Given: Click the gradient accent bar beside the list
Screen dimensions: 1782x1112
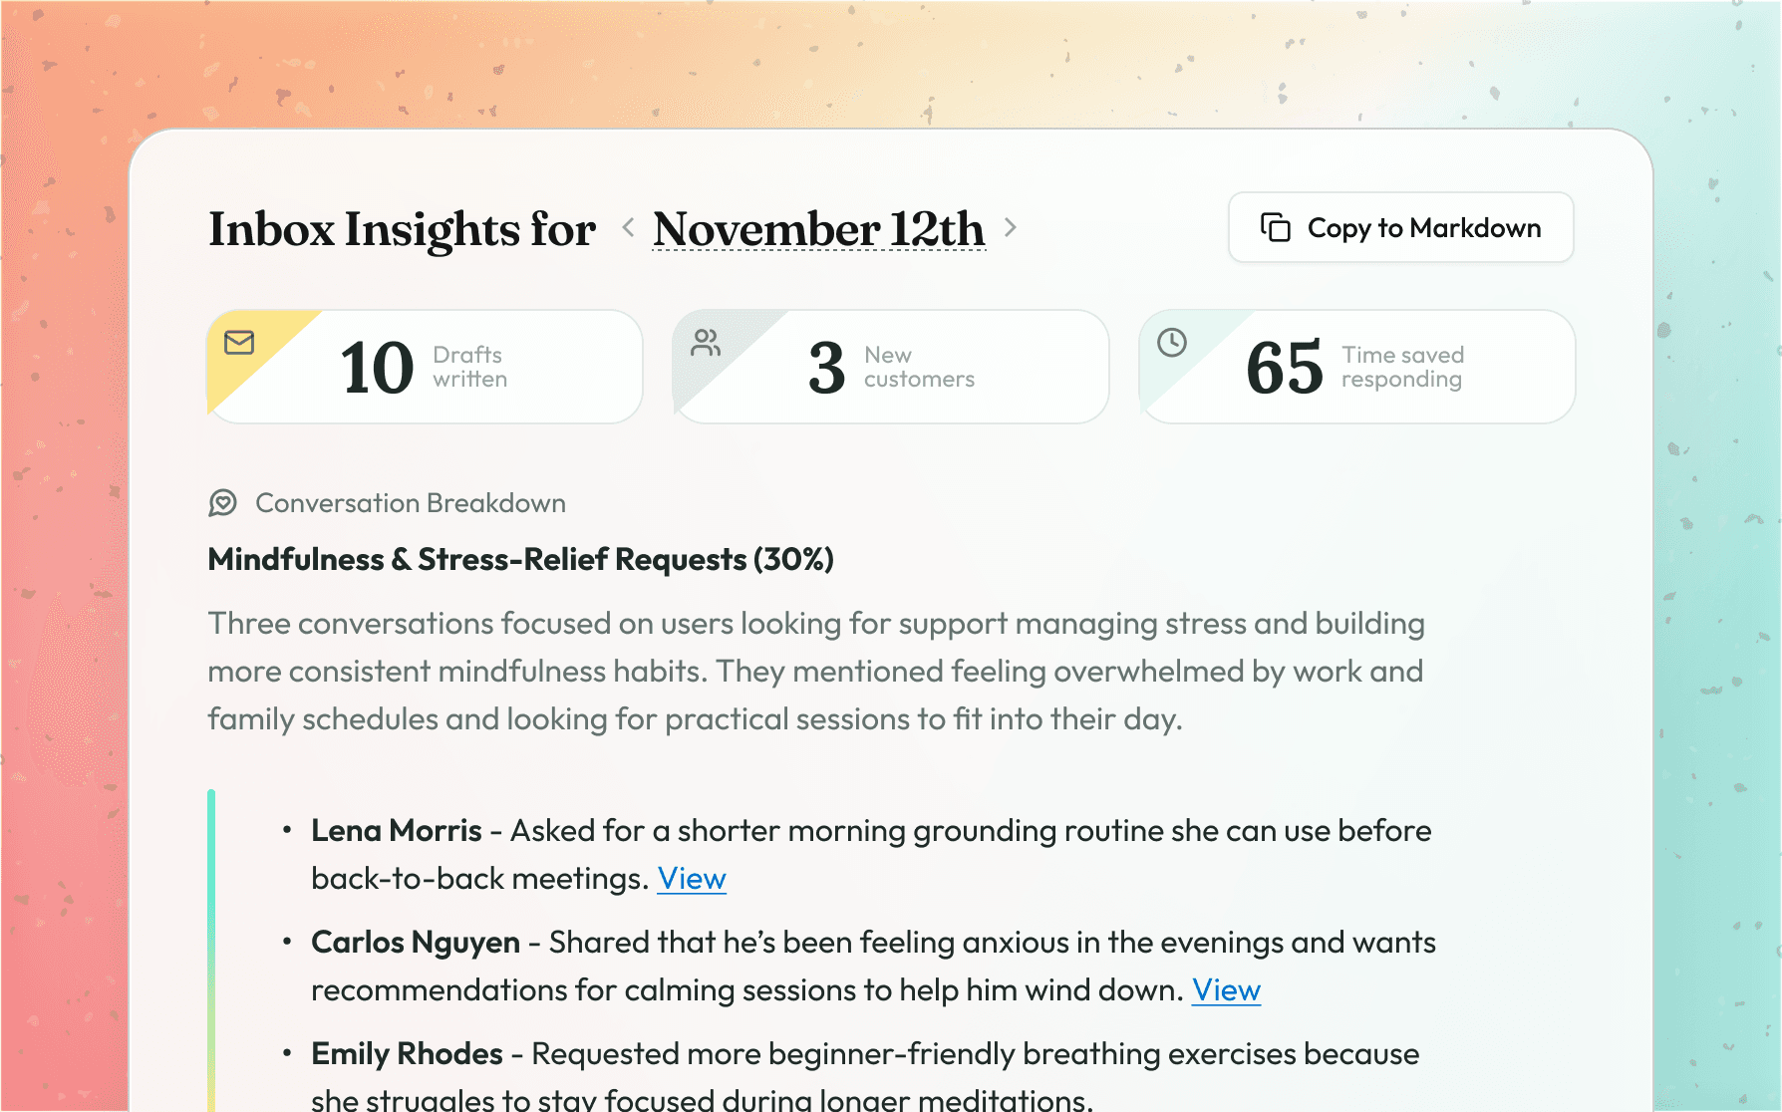Looking at the screenshot, I should 211,947.
